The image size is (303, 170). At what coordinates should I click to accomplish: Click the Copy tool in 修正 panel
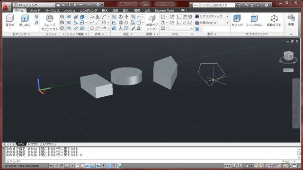tap(133, 17)
